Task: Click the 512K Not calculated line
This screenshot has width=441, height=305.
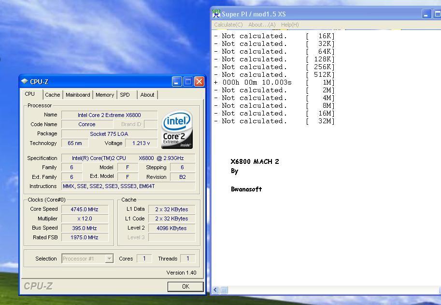Action: [274, 75]
